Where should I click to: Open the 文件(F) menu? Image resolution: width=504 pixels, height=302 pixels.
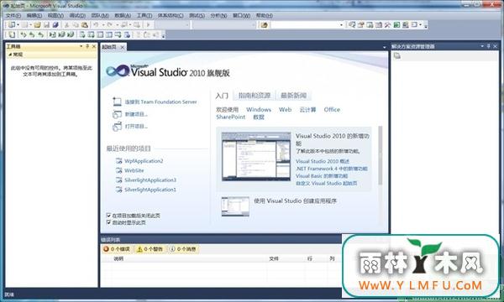[13, 15]
